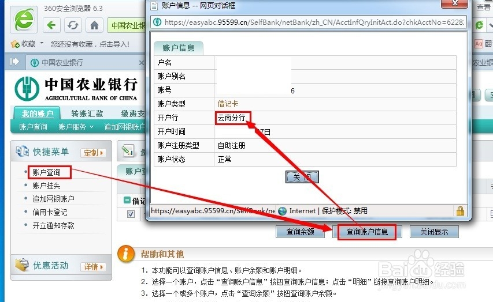Open 开立通知存款 in the quick menu
Viewport: 493px width, 302px height.
[53, 225]
